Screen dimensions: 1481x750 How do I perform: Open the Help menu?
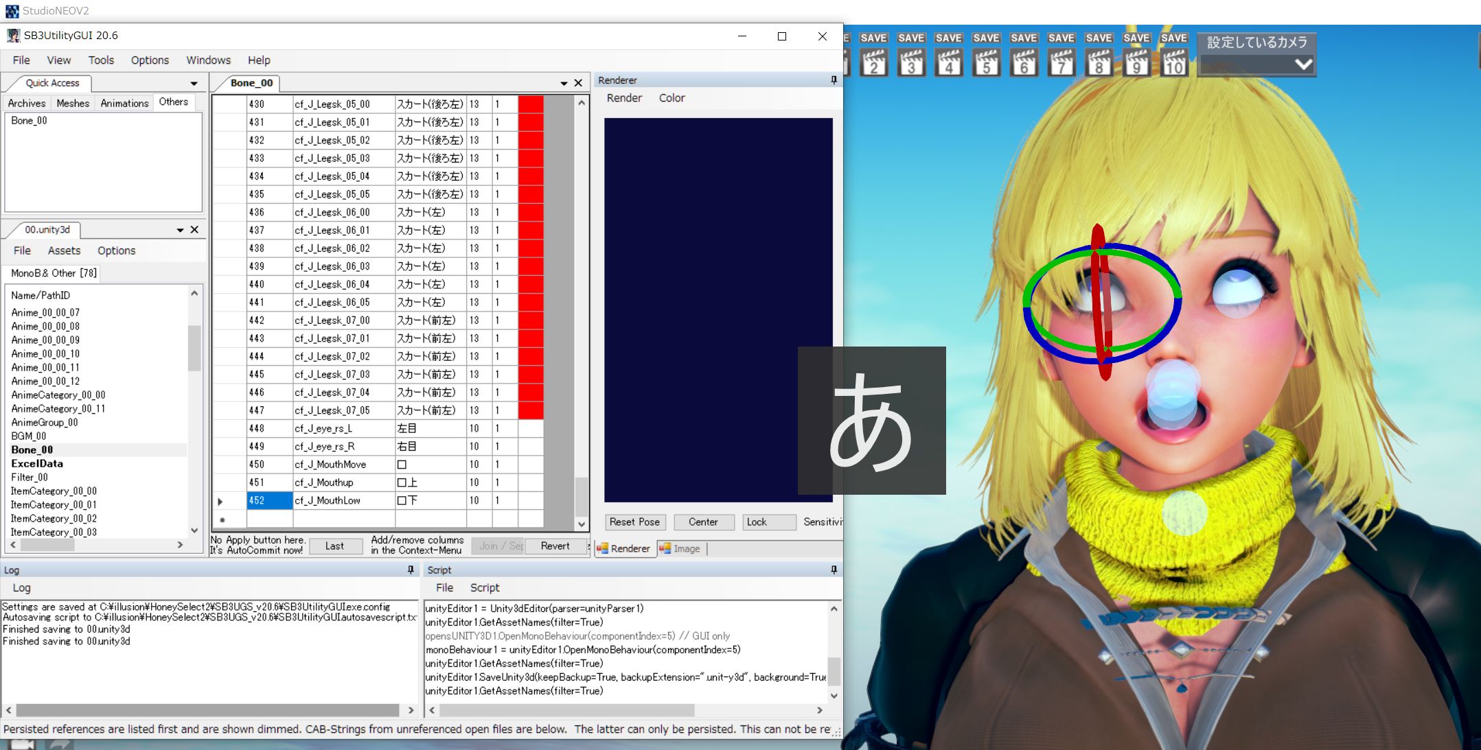coord(259,60)
